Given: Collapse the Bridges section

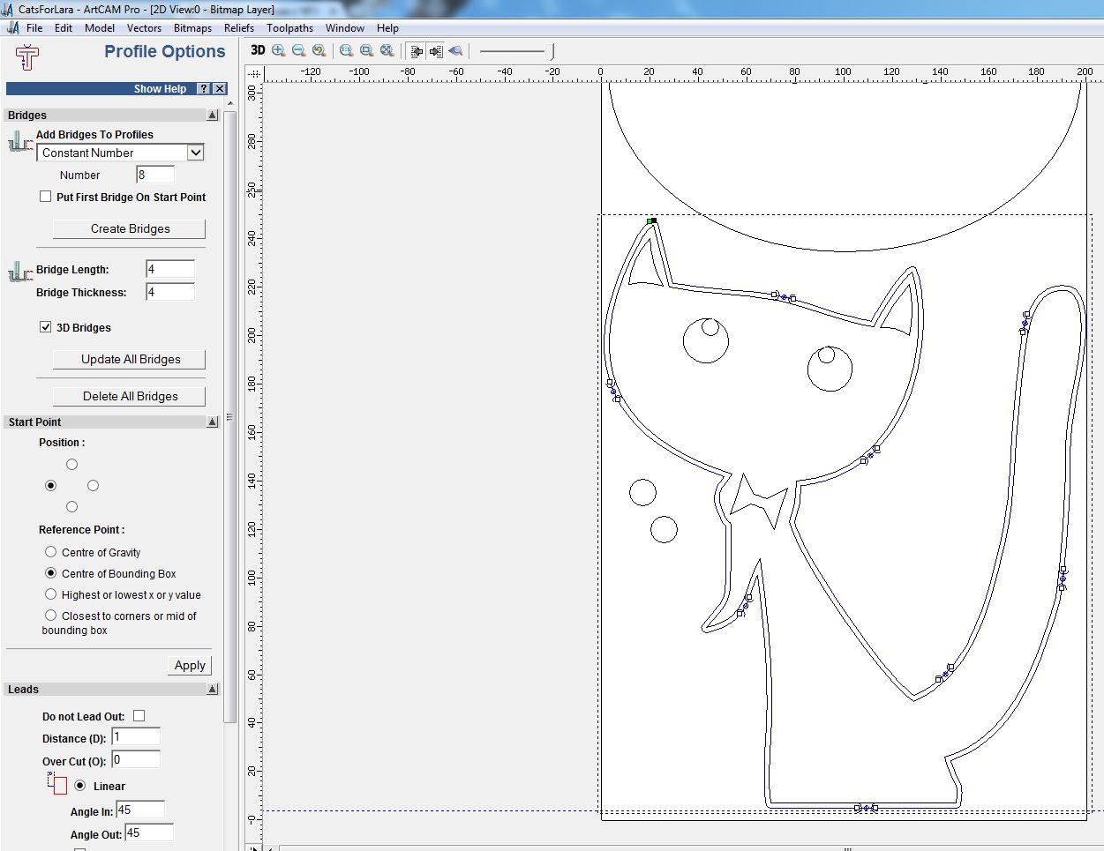Looking at the screenshot, I should tap(212, 116).
